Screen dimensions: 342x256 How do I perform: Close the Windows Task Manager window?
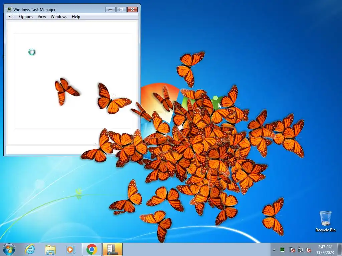pos(132,10)
